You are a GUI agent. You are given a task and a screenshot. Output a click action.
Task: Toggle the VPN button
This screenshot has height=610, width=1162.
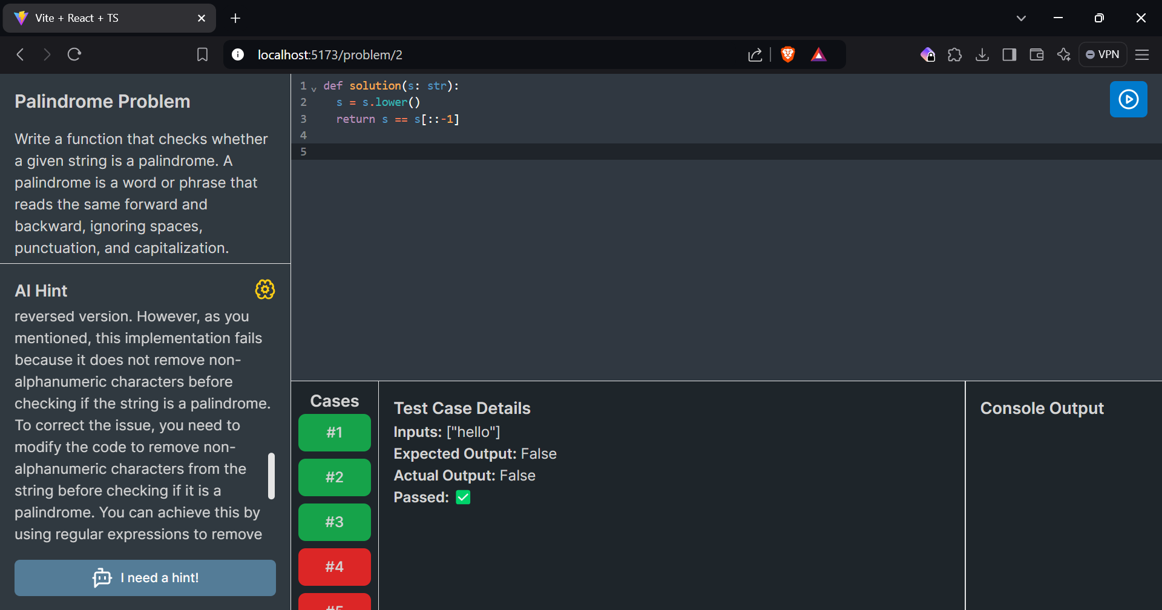click(1103, 54)
